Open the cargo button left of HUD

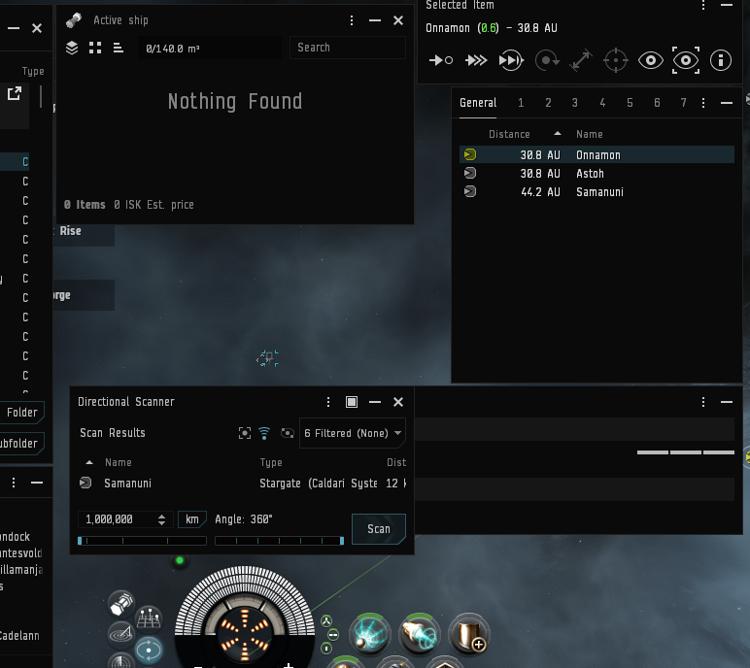pos(121,604)
